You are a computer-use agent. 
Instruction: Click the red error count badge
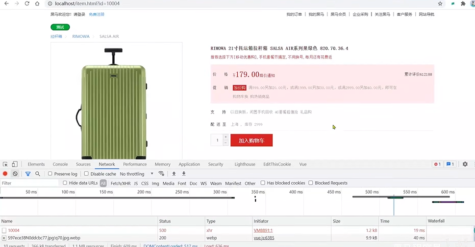[x=437, y=164]
